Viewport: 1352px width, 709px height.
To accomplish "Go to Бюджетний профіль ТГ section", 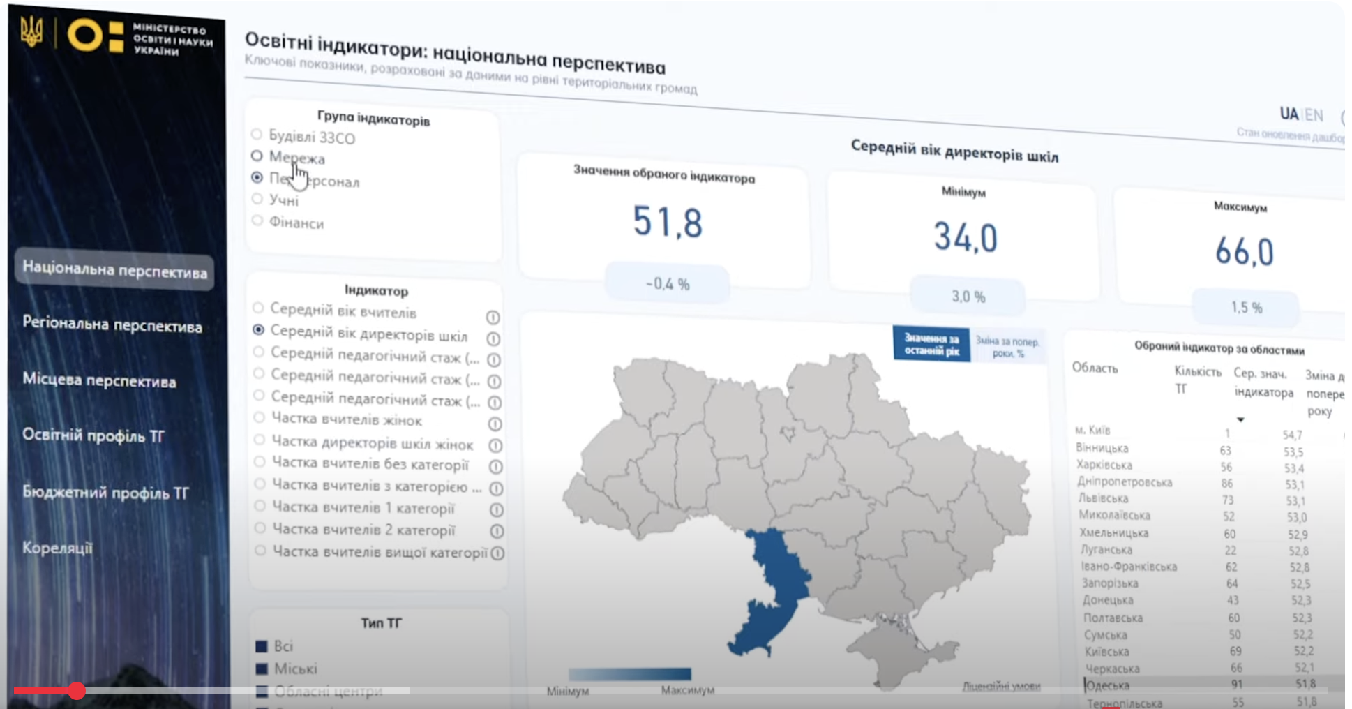I will pyautogui.click(x=105, y=493).
